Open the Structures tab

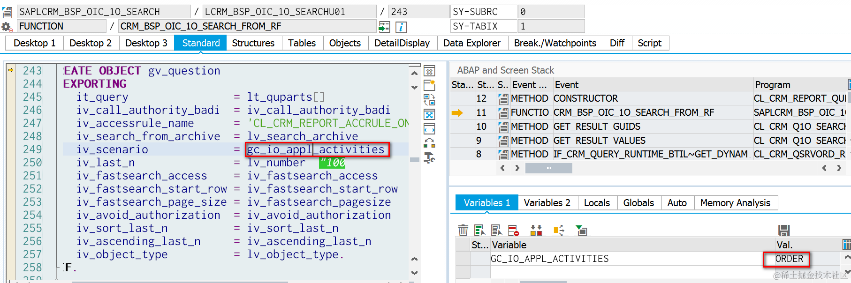click(x=253, y=43)
